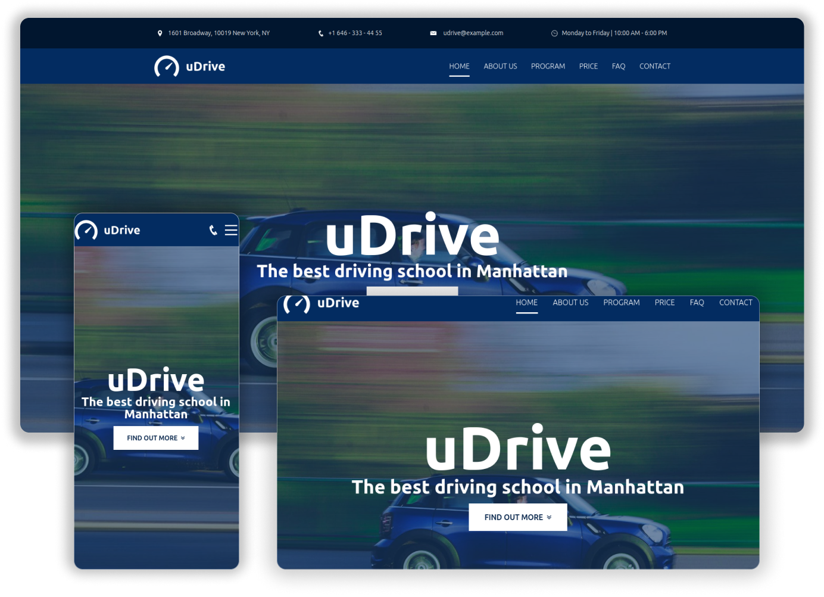Click the location pin icon in top bar
824x597 pixels.
click(x=160, y=33)
